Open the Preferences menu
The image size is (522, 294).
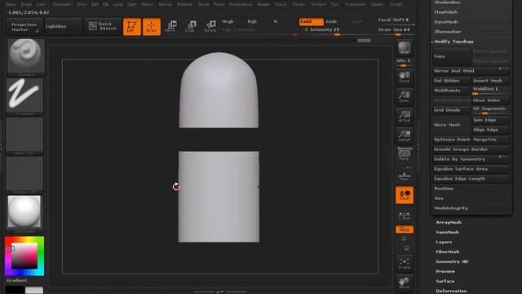[241, 4]
